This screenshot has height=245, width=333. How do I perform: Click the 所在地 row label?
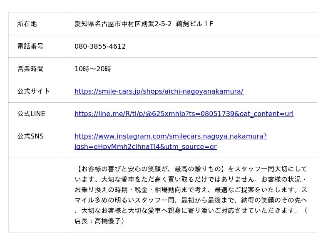[27, 24]
